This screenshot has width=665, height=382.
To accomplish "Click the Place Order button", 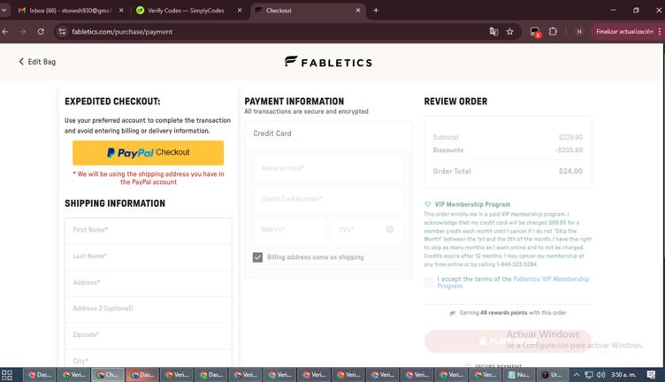I will [x=508, y=341].
